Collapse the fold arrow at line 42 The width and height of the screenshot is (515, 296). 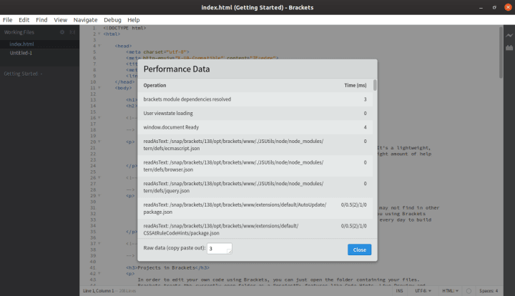[x=99, y=273]
